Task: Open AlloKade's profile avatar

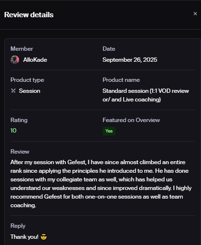Action: click(x=15, y=60)
